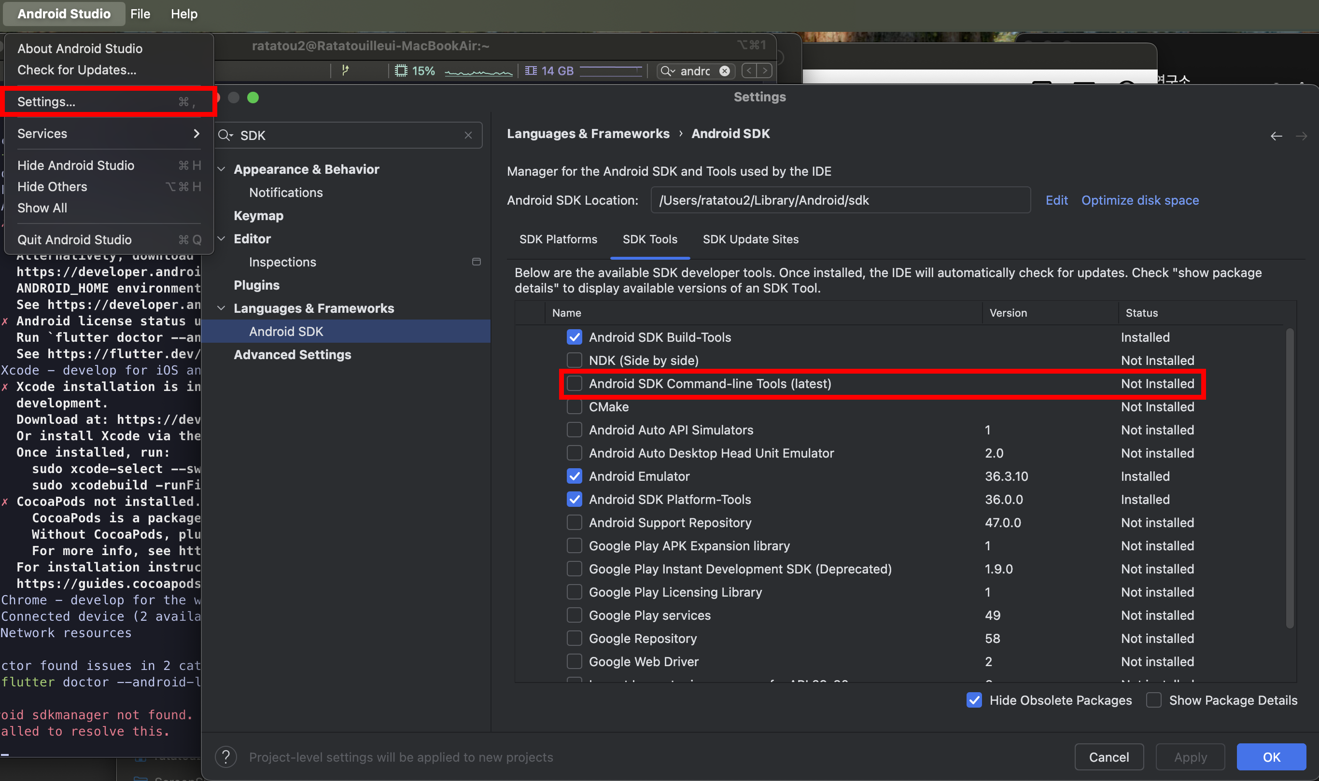Click the back arrow in Settings header
This screenshot has width=1319, height=781.
click(1276, 136)
